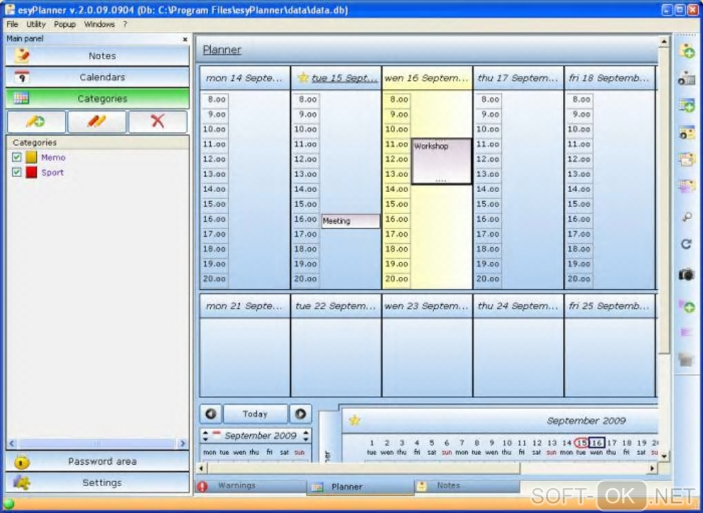This screenshot has width=703, height=513.
Task: Click the circular refresh arrow icon
Action: 686,244
